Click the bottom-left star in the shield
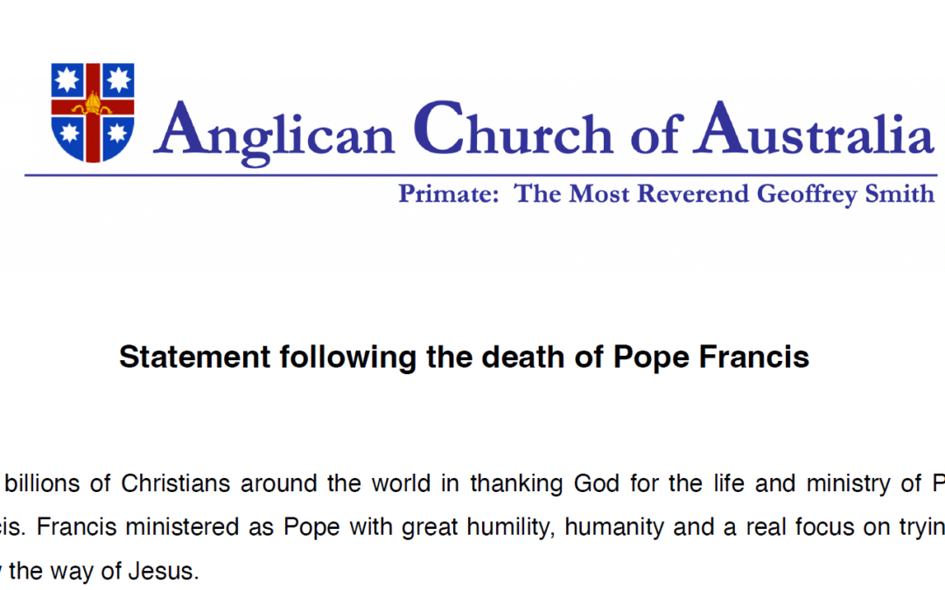Viewport: 945px width, 590px height. [x=70, y=133]
